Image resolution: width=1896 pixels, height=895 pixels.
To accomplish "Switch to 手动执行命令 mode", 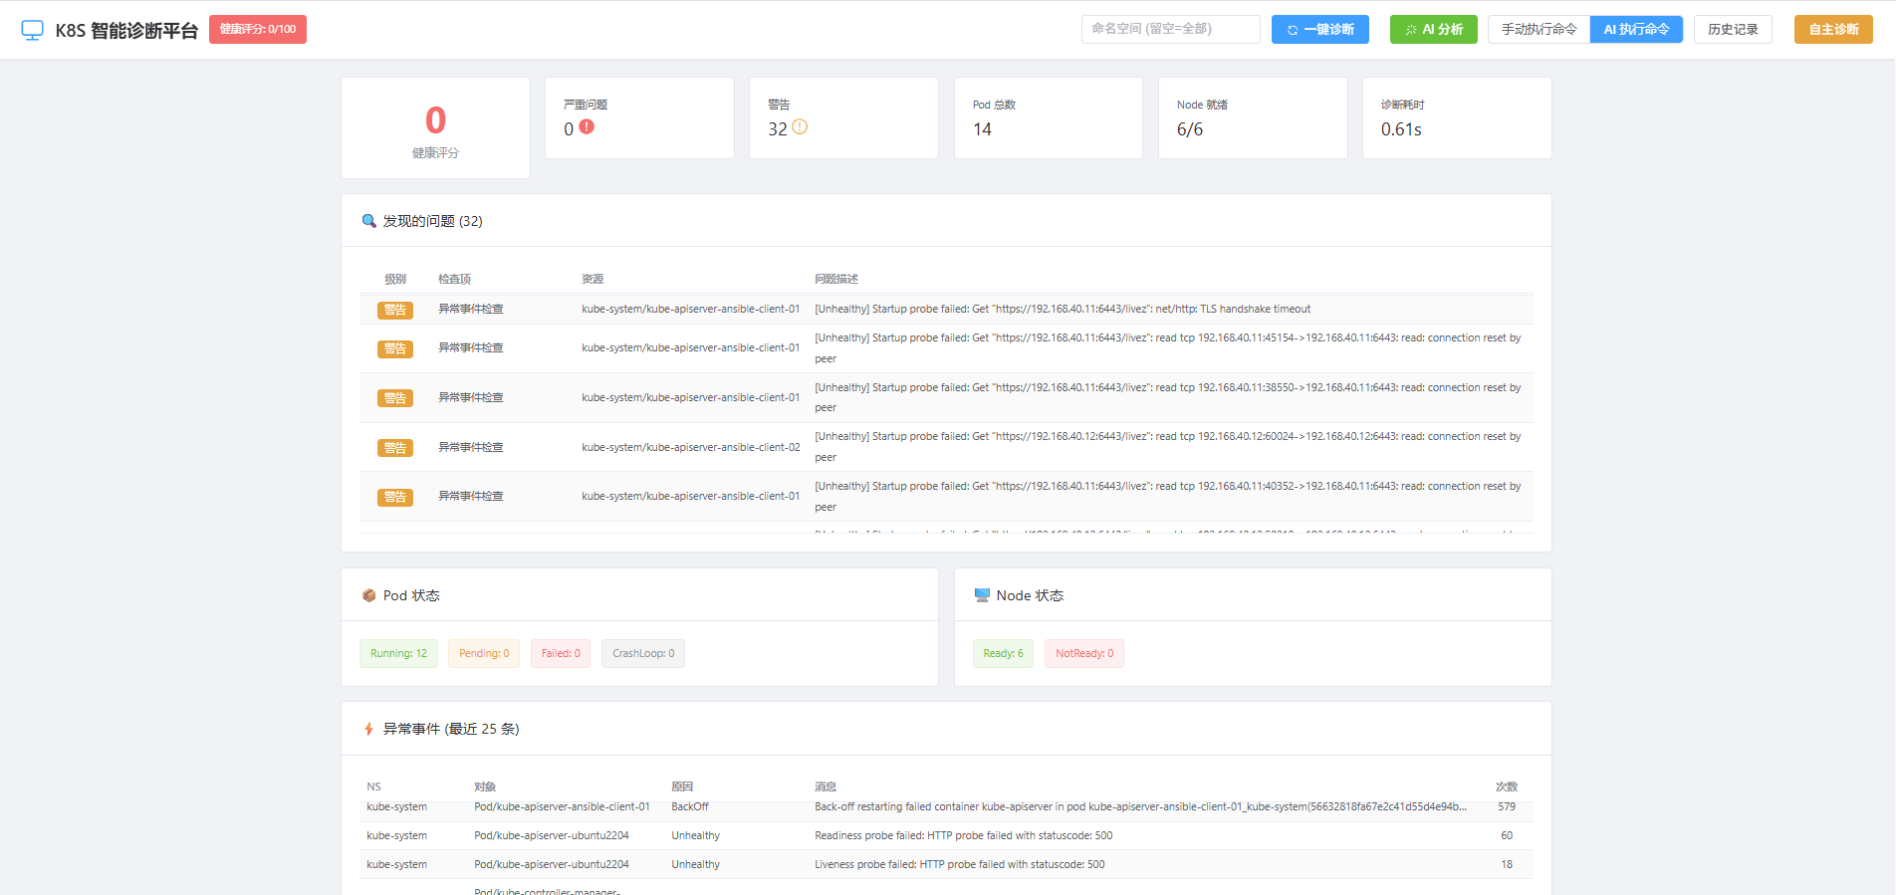I will (1539, 30).
